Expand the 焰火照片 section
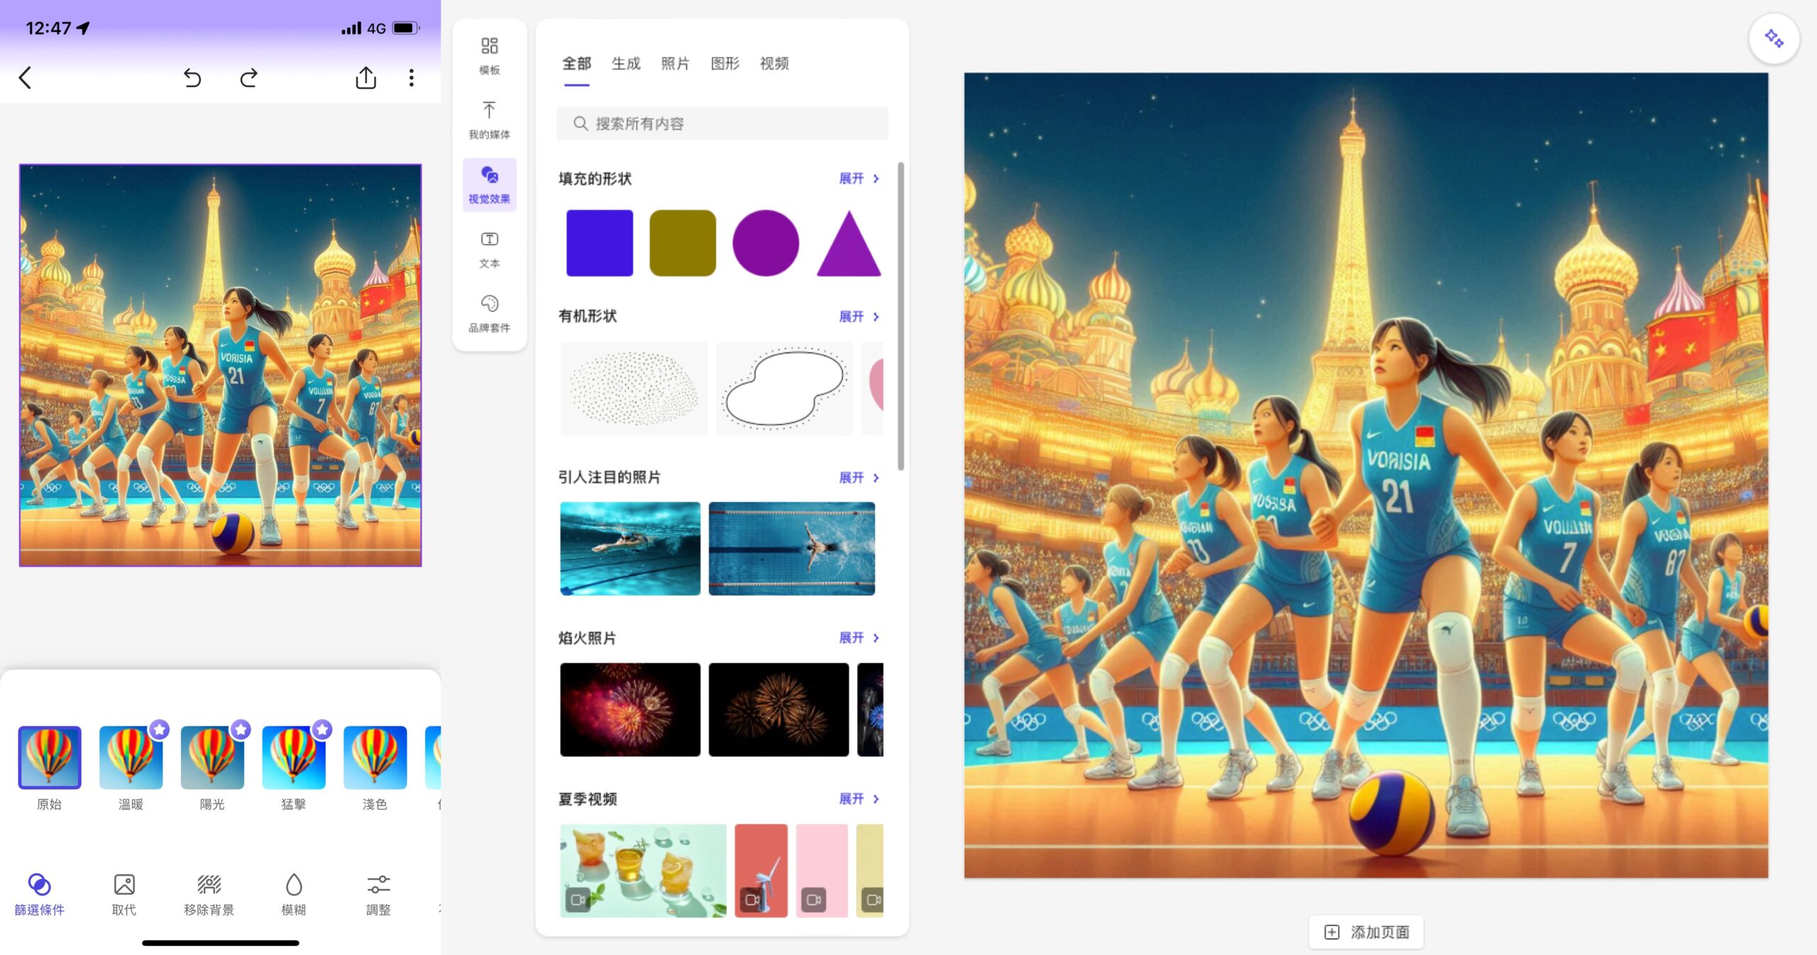The image size is (1817, 955). [859, 638]
